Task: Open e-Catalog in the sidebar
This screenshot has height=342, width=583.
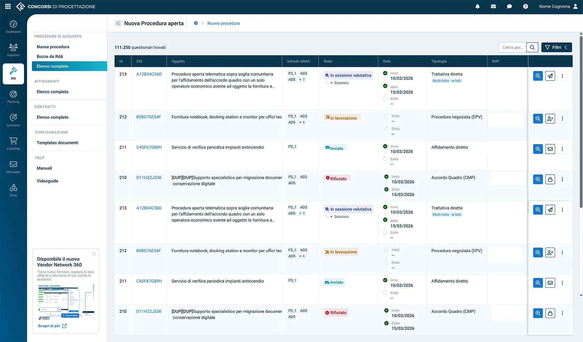Action: [x=13, y=143]
